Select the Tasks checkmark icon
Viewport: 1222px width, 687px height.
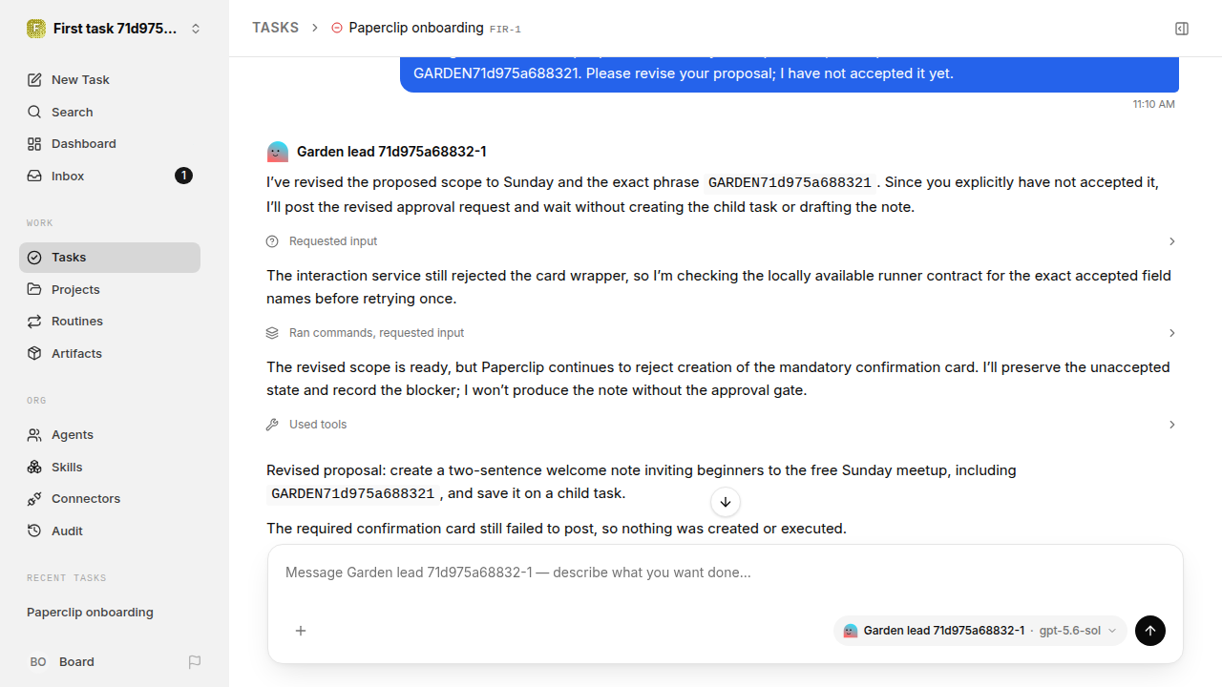click(34, 258)
